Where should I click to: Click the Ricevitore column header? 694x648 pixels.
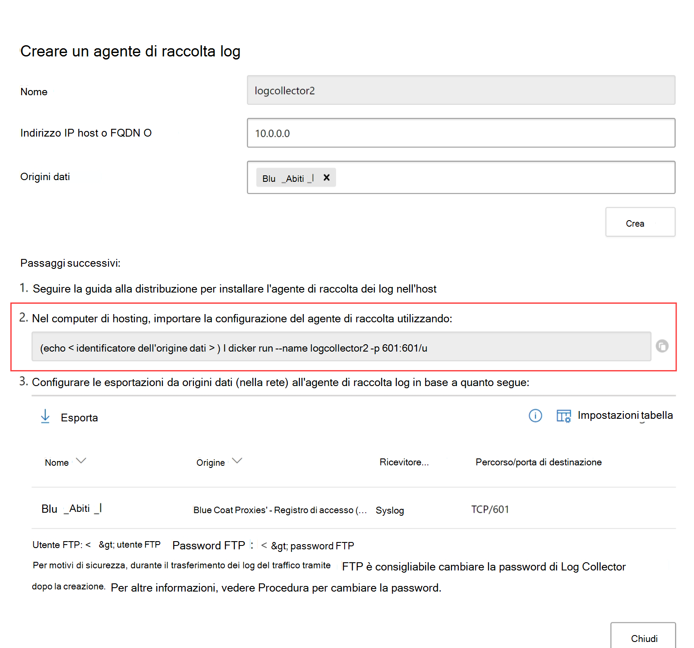click(404, 462)
